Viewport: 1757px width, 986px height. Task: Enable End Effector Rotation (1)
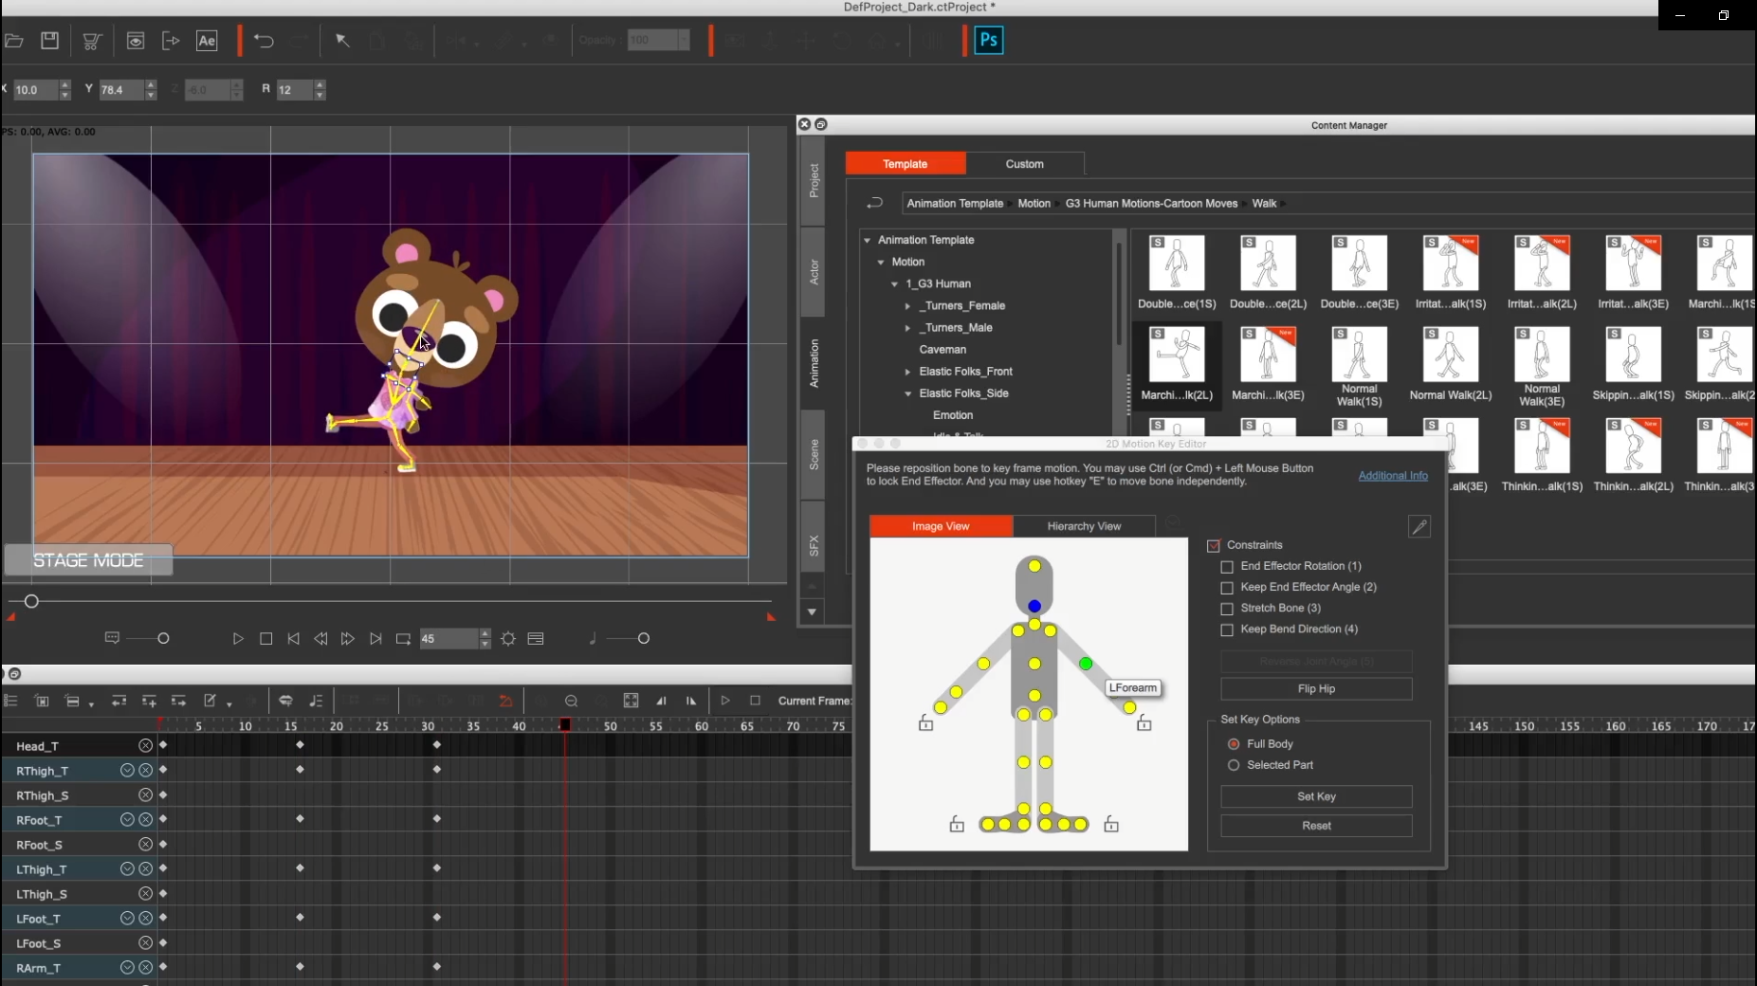[1227, 567]
